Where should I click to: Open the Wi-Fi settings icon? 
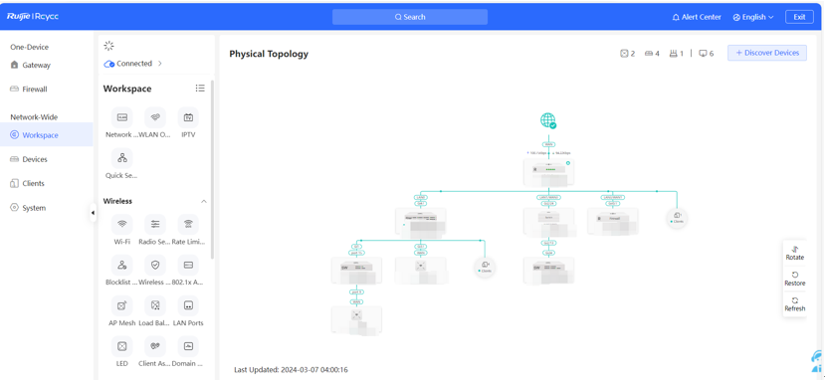point(122,224)
